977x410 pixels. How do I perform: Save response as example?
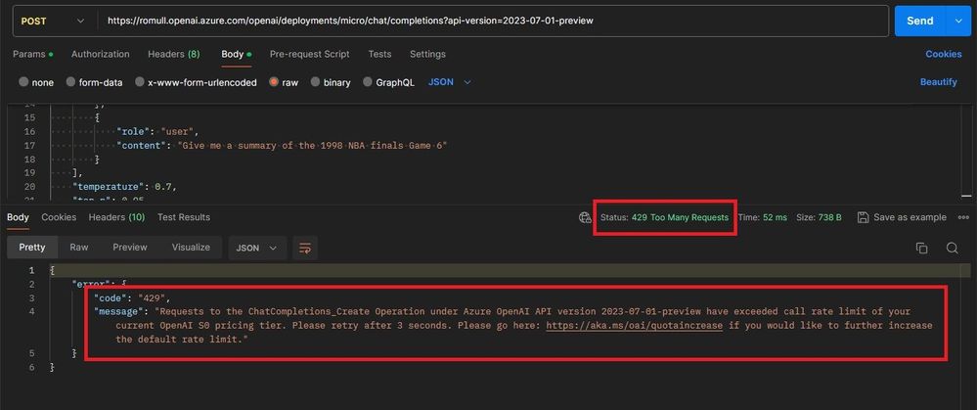click(902, 217)
